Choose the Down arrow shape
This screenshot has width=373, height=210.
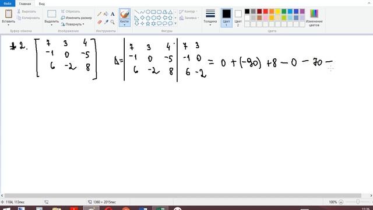point(136,23)
